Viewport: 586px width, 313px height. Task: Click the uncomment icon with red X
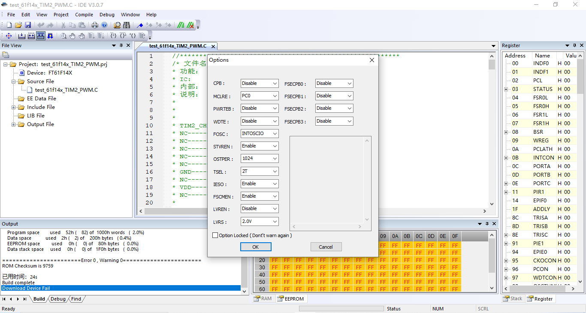click(190, 25)
